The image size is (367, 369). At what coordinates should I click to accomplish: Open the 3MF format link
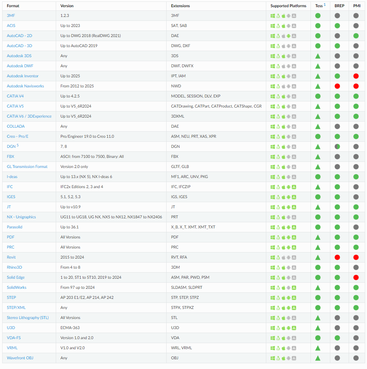pos(11,15)
